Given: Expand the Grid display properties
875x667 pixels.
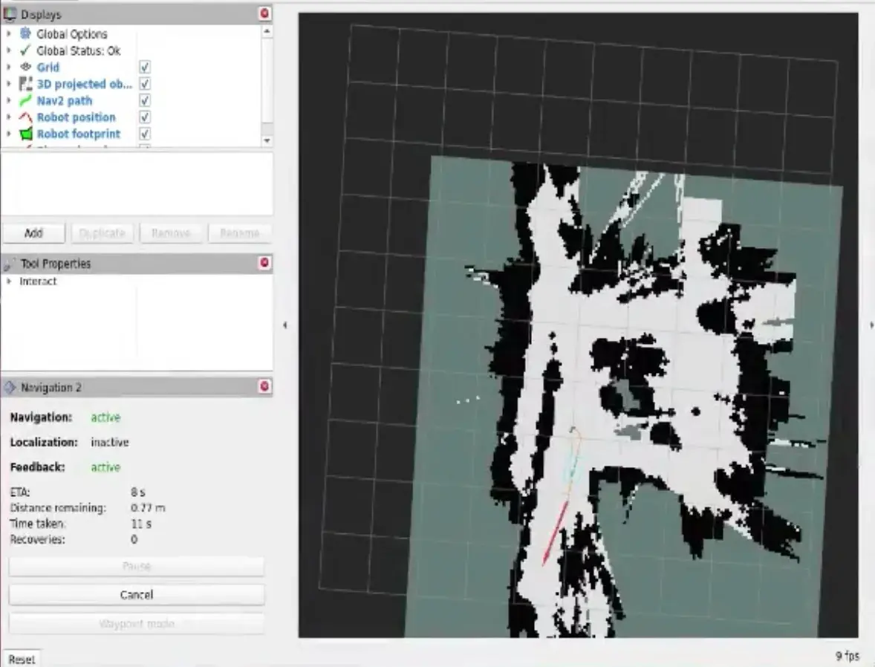Looking at the screenshot, I should (8, 67).
